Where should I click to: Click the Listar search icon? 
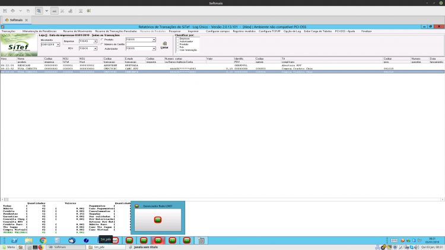(x=164, y=44)
